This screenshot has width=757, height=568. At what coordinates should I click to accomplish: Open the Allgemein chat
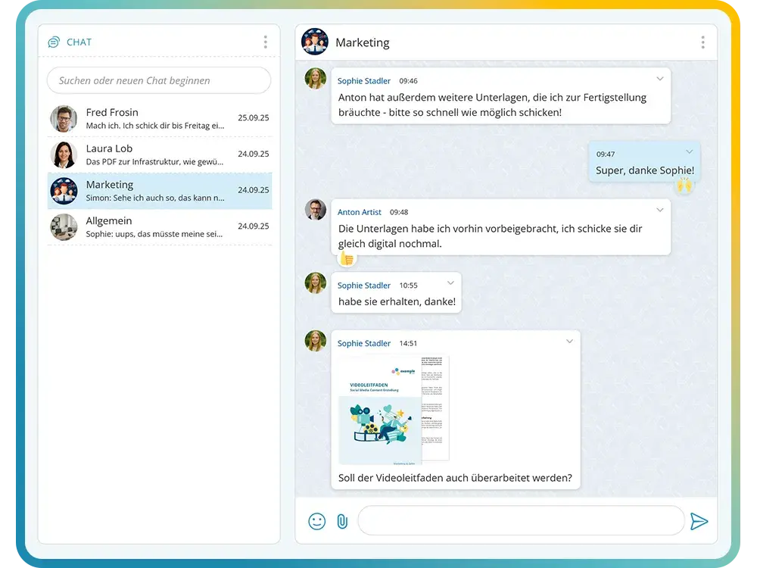160,227
